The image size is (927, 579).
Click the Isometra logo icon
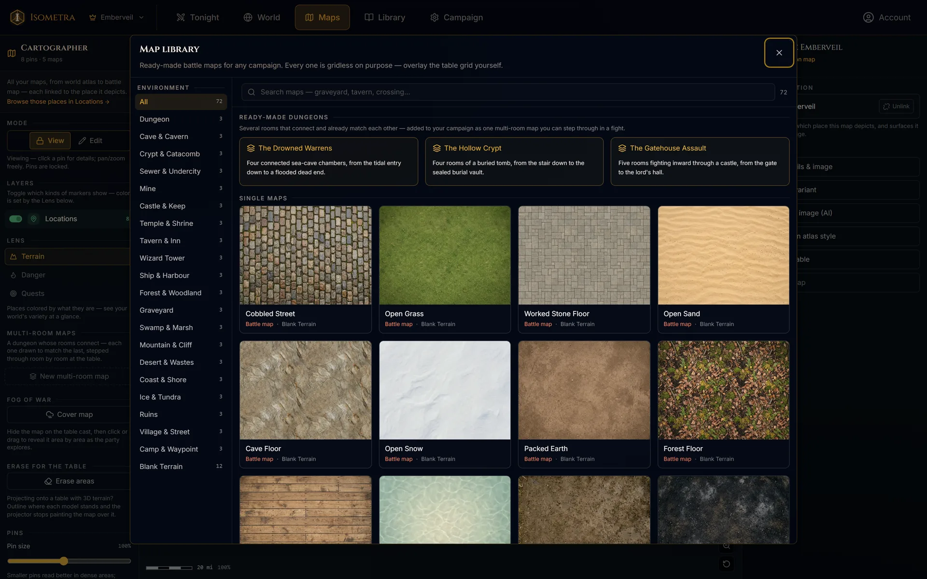point(17,17)
